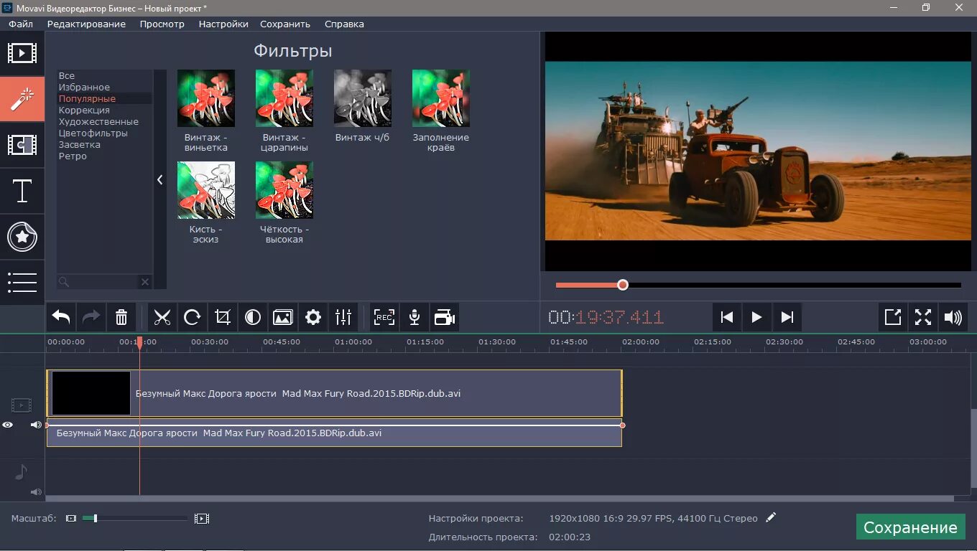Open the Stickers star tab
977x551 pixels.
tap(22, 237)
